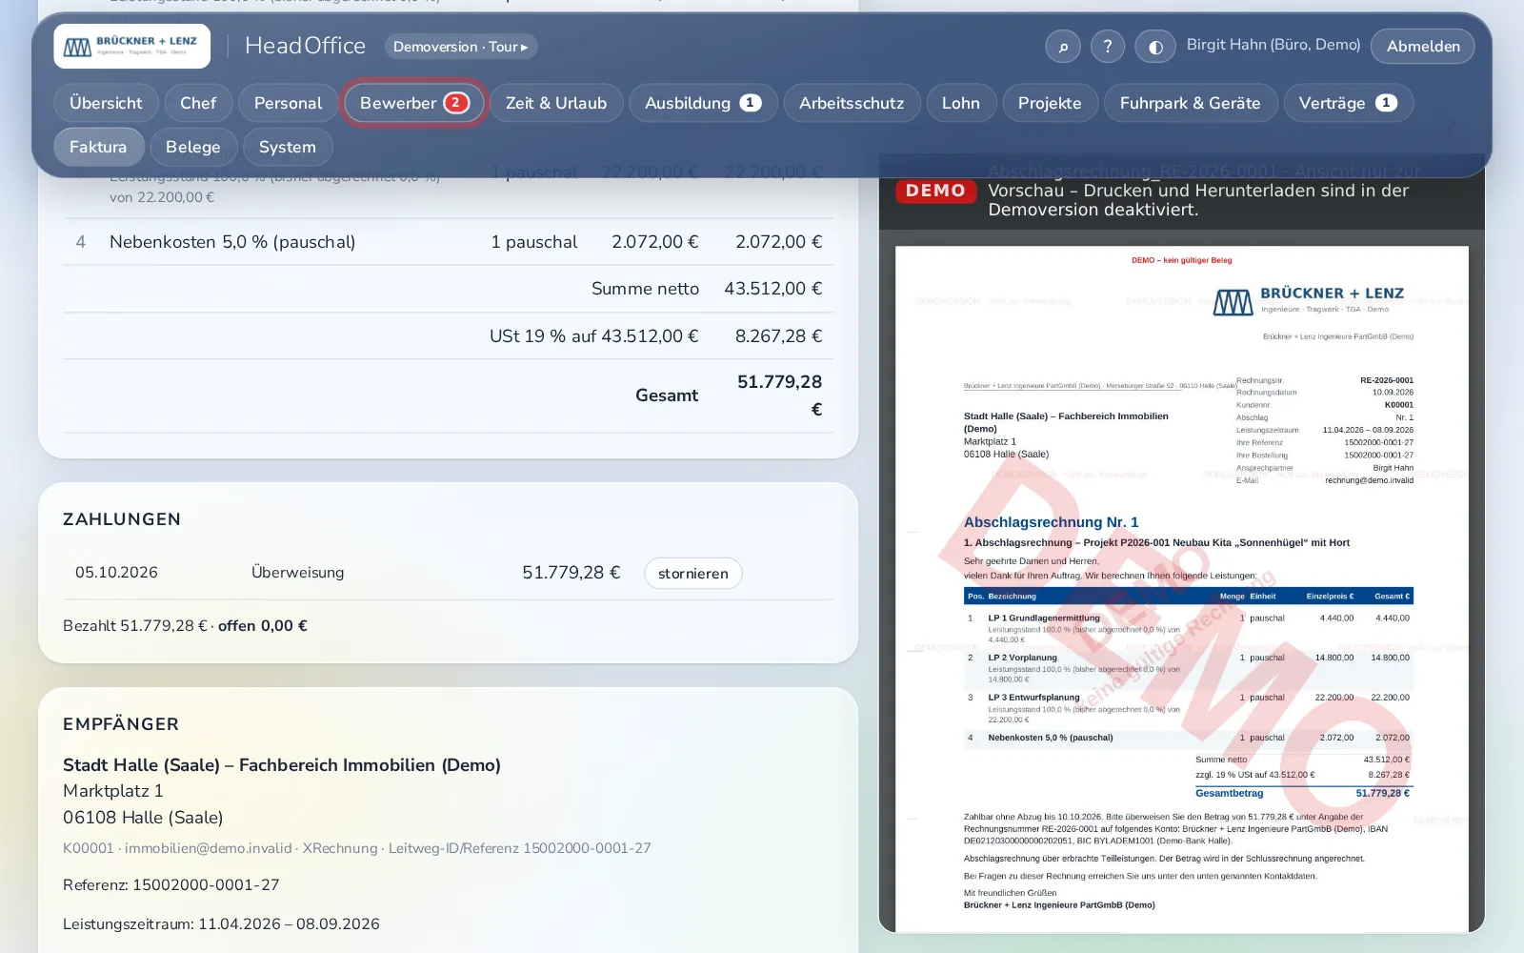The height and width of the screenshot is (953, 1524).
Task: Open help via question mark icon
Action: point(1108,47)
